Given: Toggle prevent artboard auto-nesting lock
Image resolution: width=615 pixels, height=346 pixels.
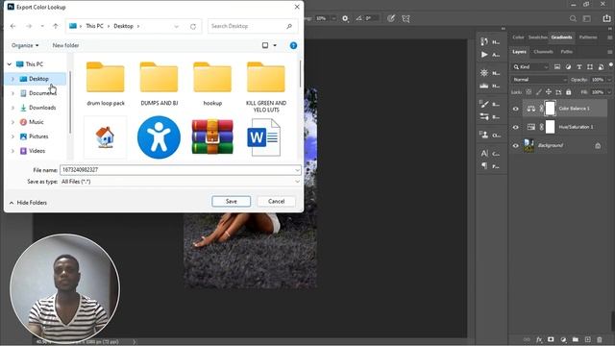Looking at the screenshot, I should coord(558,92).
